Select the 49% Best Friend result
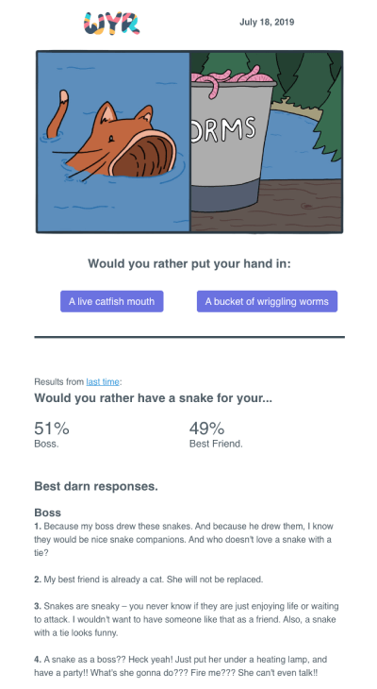 tap(216, 434)
